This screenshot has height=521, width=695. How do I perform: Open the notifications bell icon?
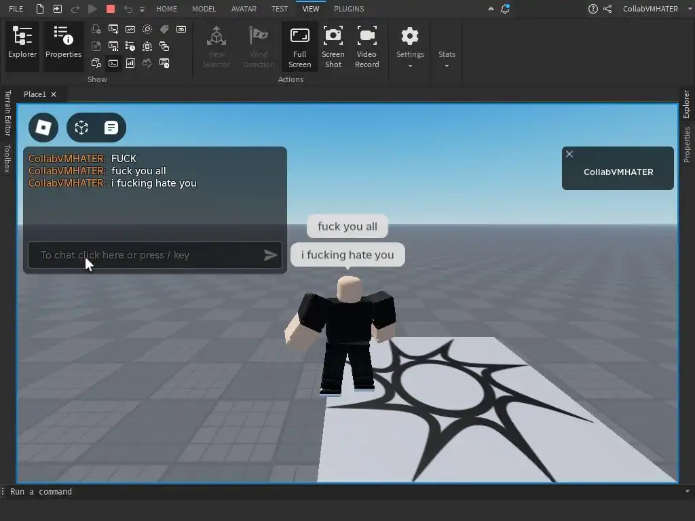coord(505,8)
